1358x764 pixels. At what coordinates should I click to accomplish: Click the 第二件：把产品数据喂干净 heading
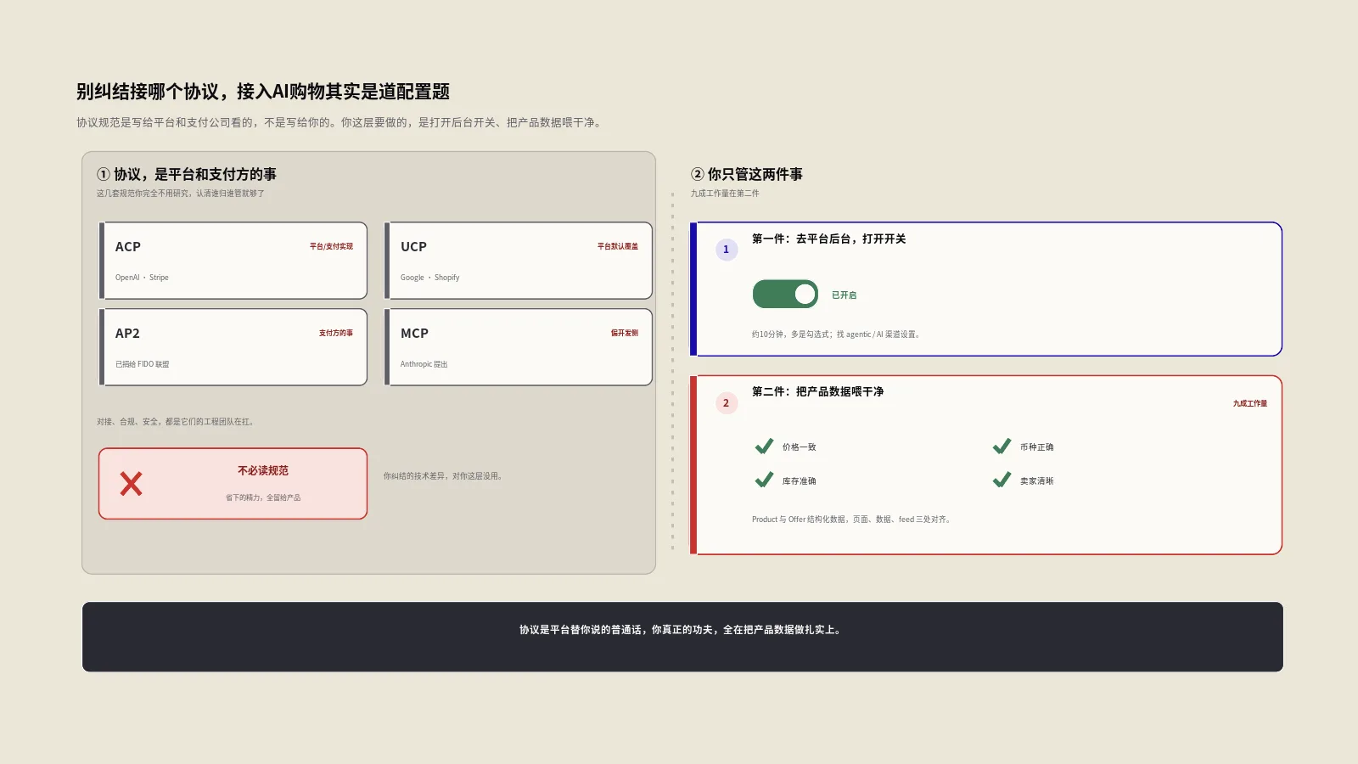click(x=817, y=391)
